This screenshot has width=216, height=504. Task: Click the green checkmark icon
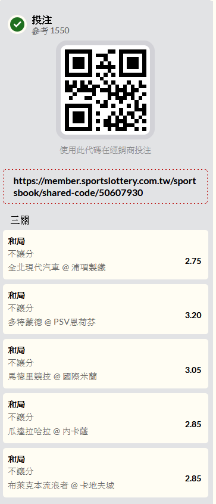coord(17,24)
